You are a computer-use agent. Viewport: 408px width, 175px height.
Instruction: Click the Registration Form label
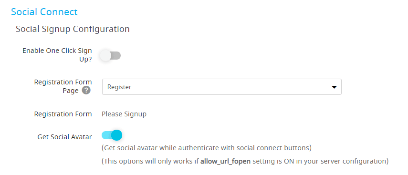pyautogui.click(x=63, y=114)
